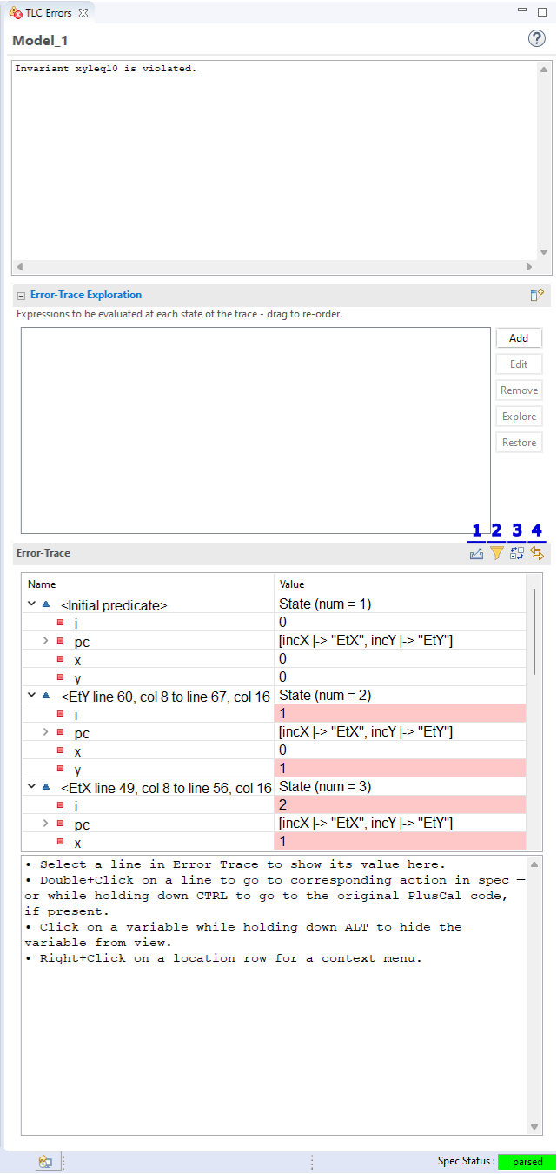The image size is (557, 1174).
Task: Click the expand/collapse all states icon
Action: (x=517, y=553)
